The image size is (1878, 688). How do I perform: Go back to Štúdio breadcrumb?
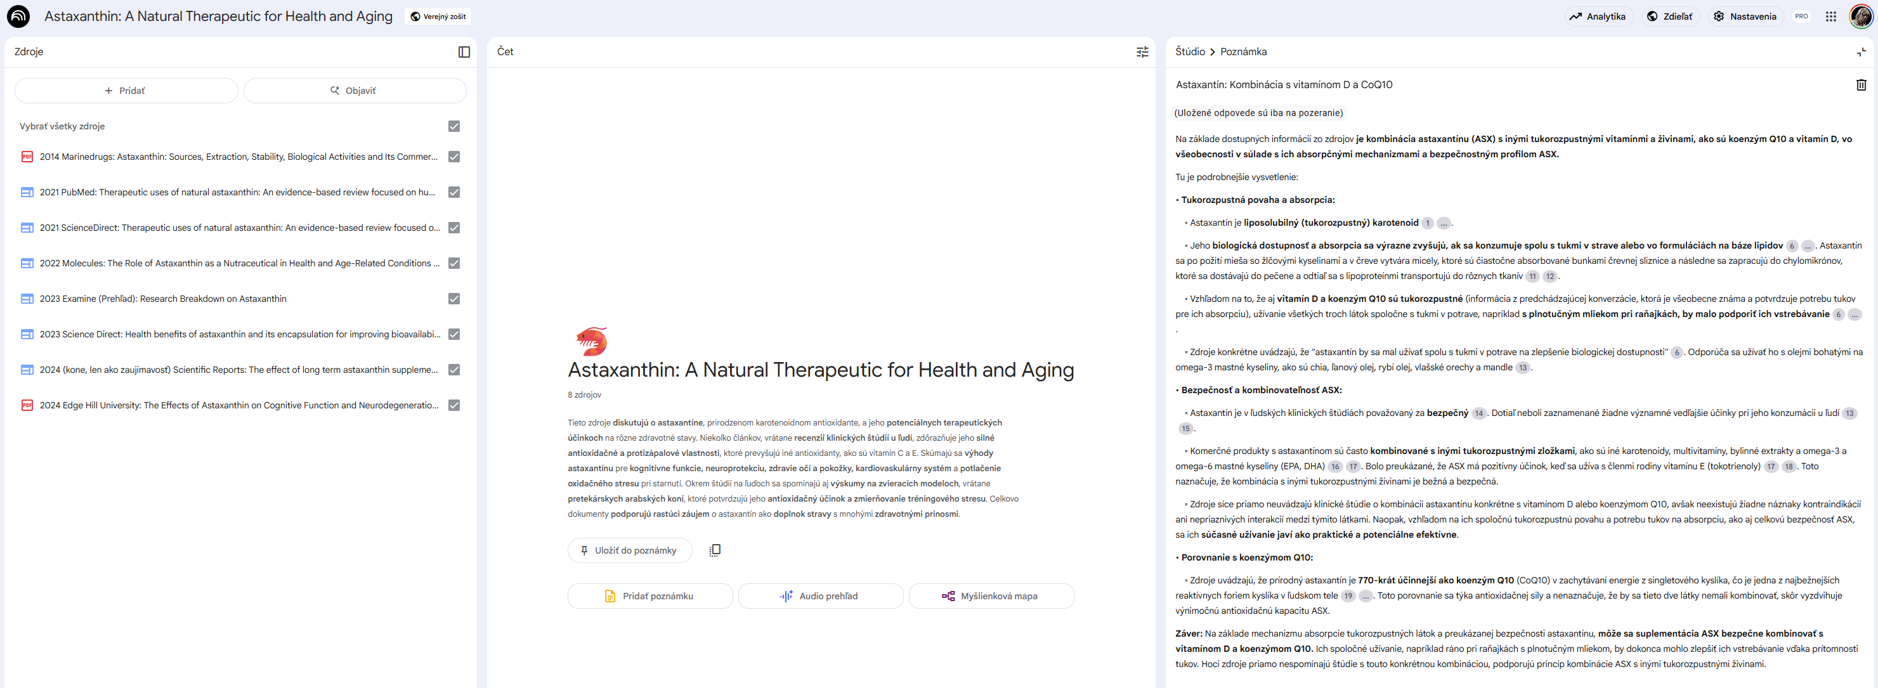pyautogui.click(x=1190, y=52)
